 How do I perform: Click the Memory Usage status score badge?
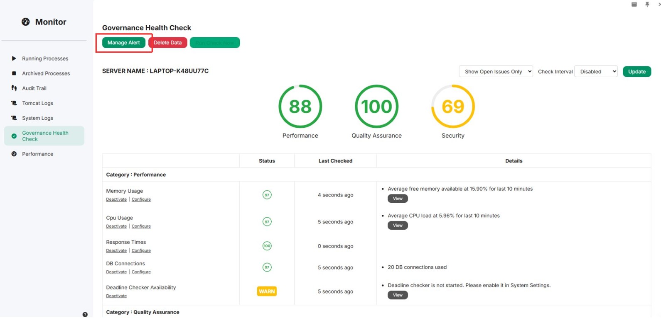(x=267, y=195)
